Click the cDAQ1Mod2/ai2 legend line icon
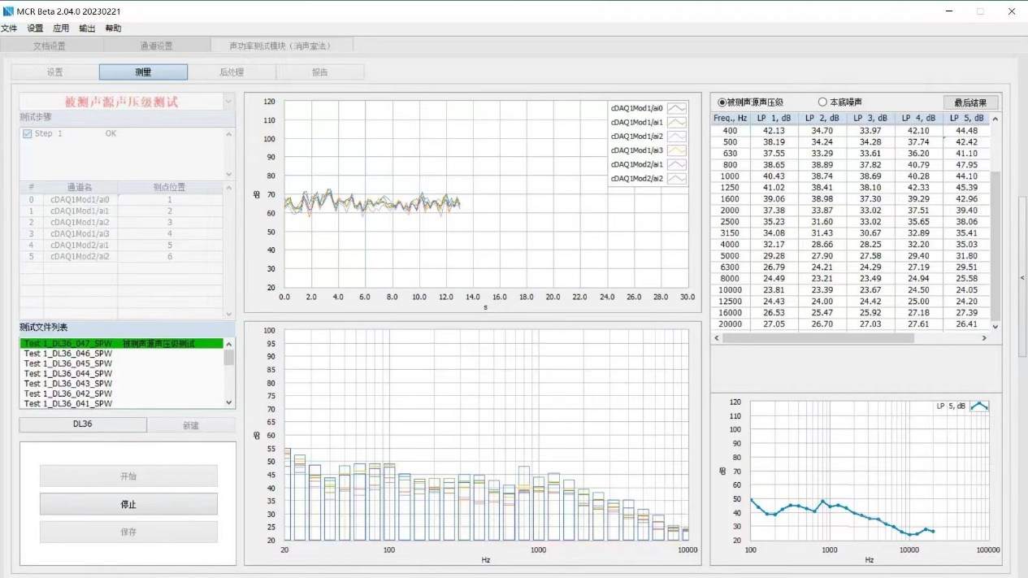 tap(676, 178)
